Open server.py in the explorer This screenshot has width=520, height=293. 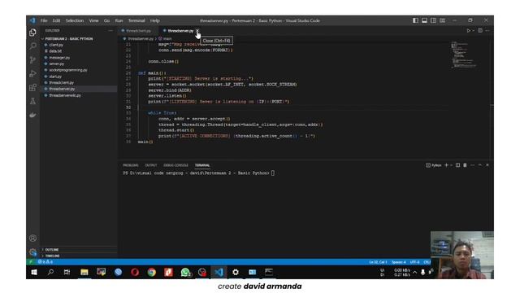pos(57,63)
